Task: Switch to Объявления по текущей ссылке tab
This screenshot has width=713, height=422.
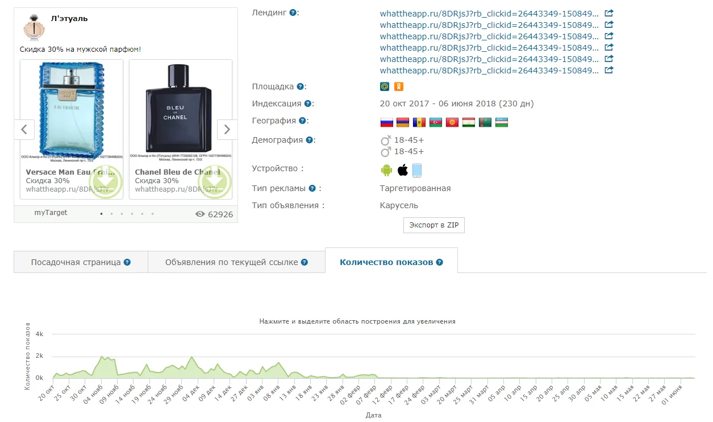Action: coord(236,262)
